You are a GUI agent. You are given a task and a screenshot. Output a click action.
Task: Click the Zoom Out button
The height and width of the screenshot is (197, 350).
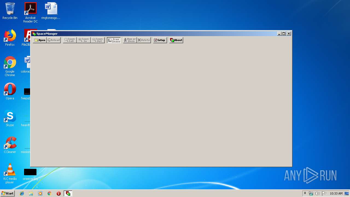click(98, 40)
